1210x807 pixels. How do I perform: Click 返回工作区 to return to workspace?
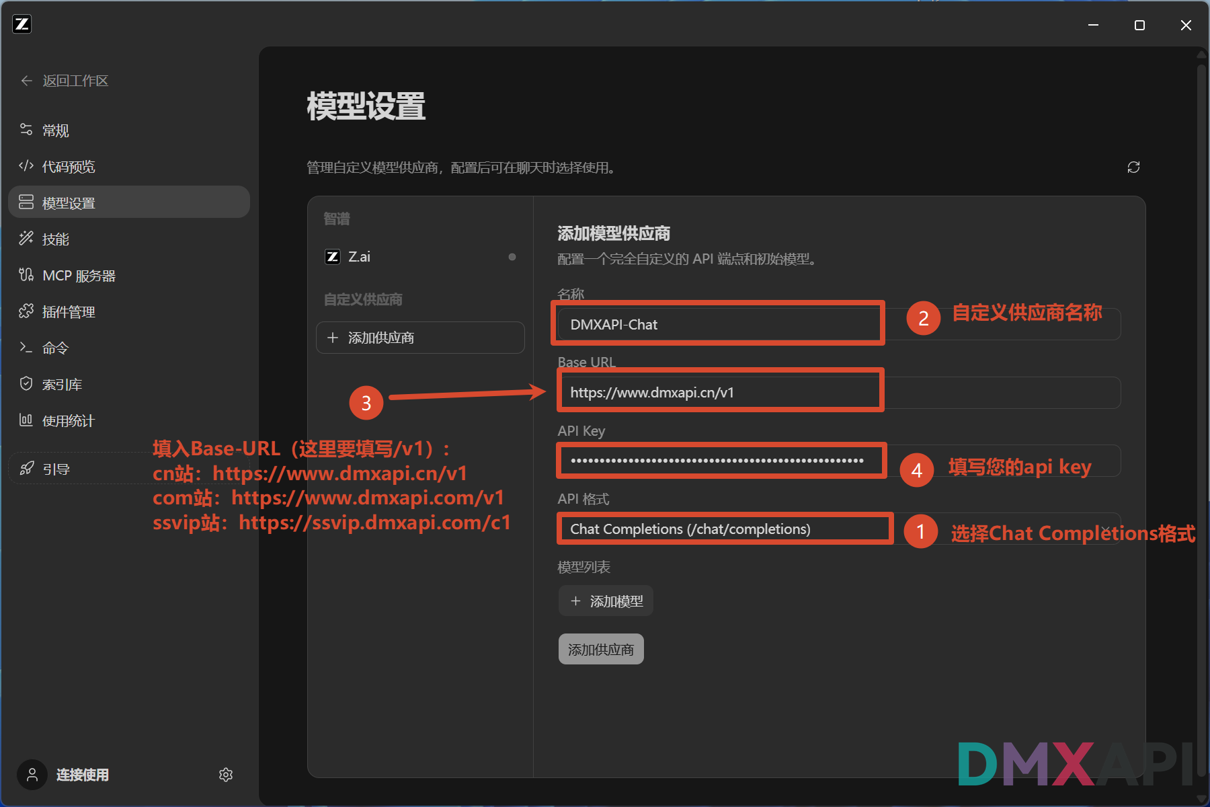(75, 81)
